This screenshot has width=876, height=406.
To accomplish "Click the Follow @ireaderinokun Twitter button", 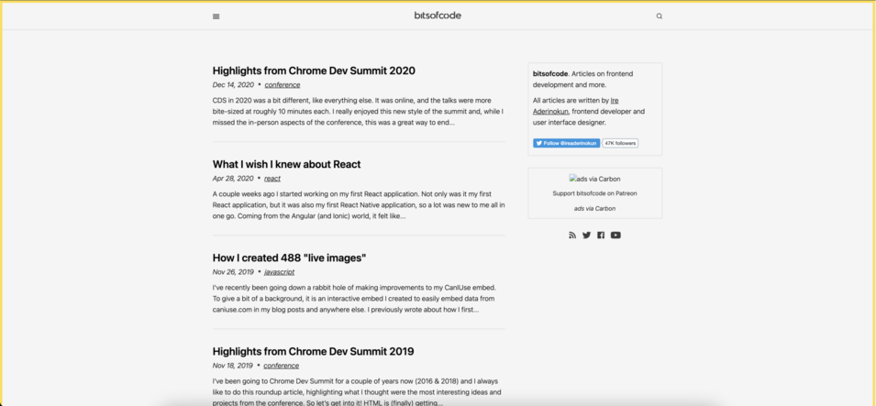I will (x=567, y=143).
